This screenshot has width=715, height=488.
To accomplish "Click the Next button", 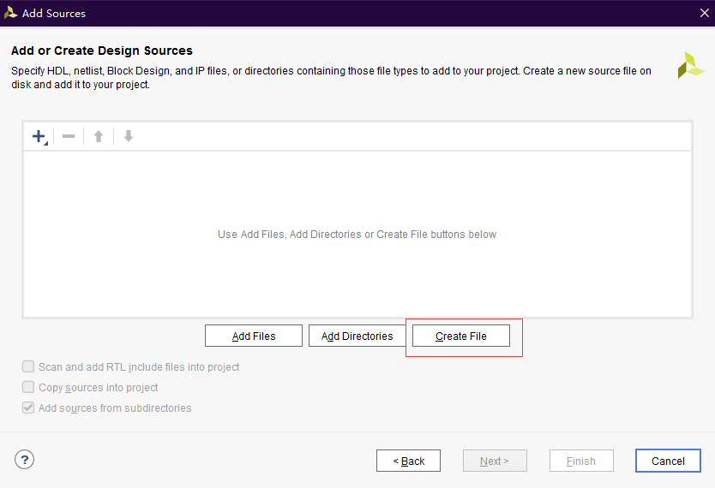I will [x=495, y=461].
